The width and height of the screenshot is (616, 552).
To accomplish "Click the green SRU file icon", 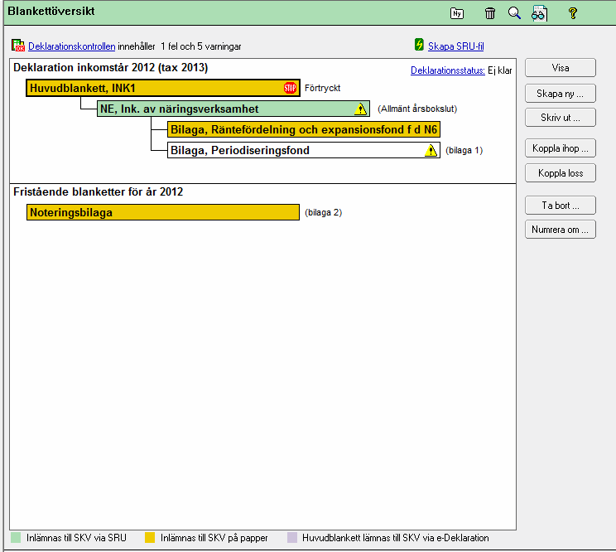I will click(x=419, y=45).
